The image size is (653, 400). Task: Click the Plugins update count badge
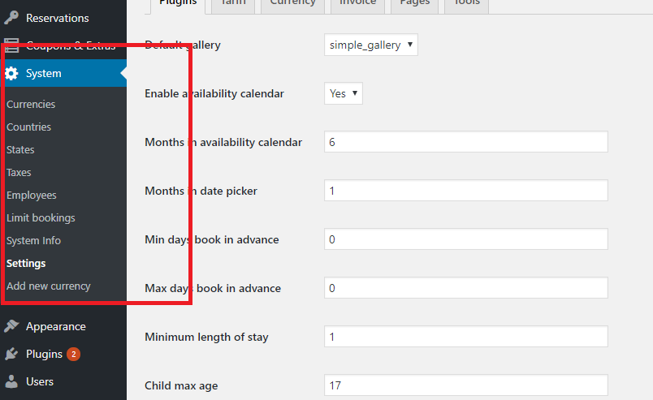pyautogui.click(x=73, y=354)
